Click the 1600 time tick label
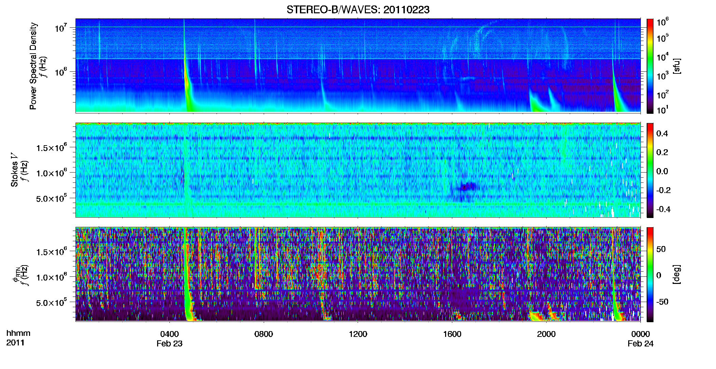 coord(452,334)
